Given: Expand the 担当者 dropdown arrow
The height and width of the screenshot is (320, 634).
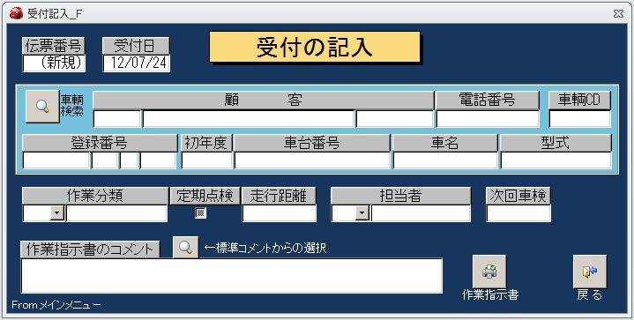Looking at the screenshot, I should (362, 213).
